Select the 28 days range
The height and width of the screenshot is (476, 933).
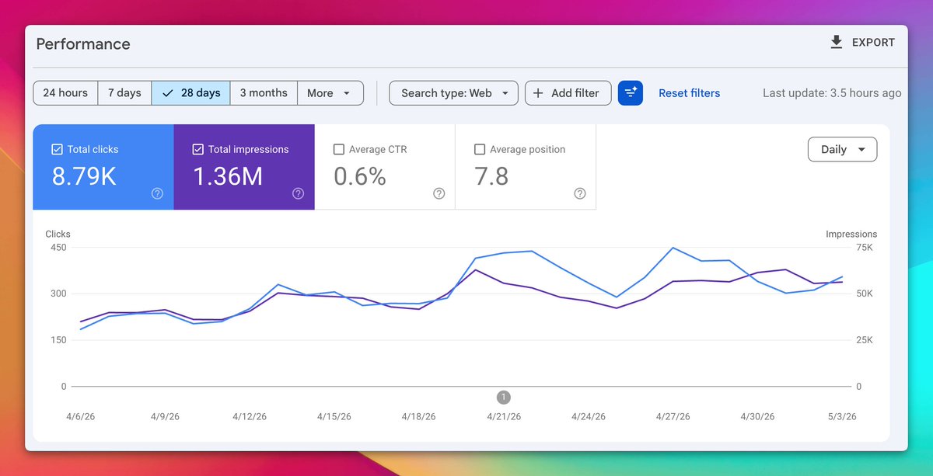[191, 93]
